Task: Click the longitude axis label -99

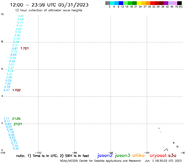Action: pyautogui.click(x=74, y=153)
